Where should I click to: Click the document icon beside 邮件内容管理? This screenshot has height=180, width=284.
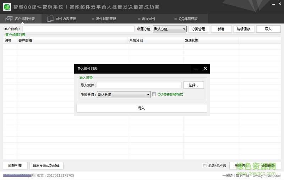50,19
